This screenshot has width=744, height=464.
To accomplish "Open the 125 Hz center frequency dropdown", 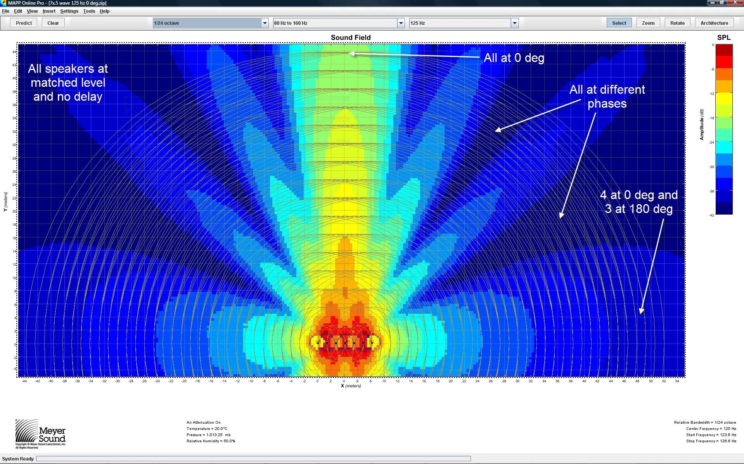I will [x=514, y=23].
